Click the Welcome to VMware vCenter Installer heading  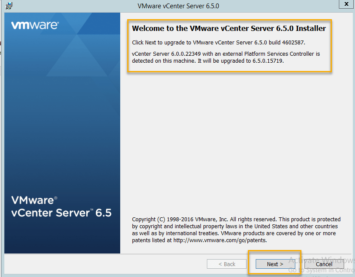[x=229, y=28]
